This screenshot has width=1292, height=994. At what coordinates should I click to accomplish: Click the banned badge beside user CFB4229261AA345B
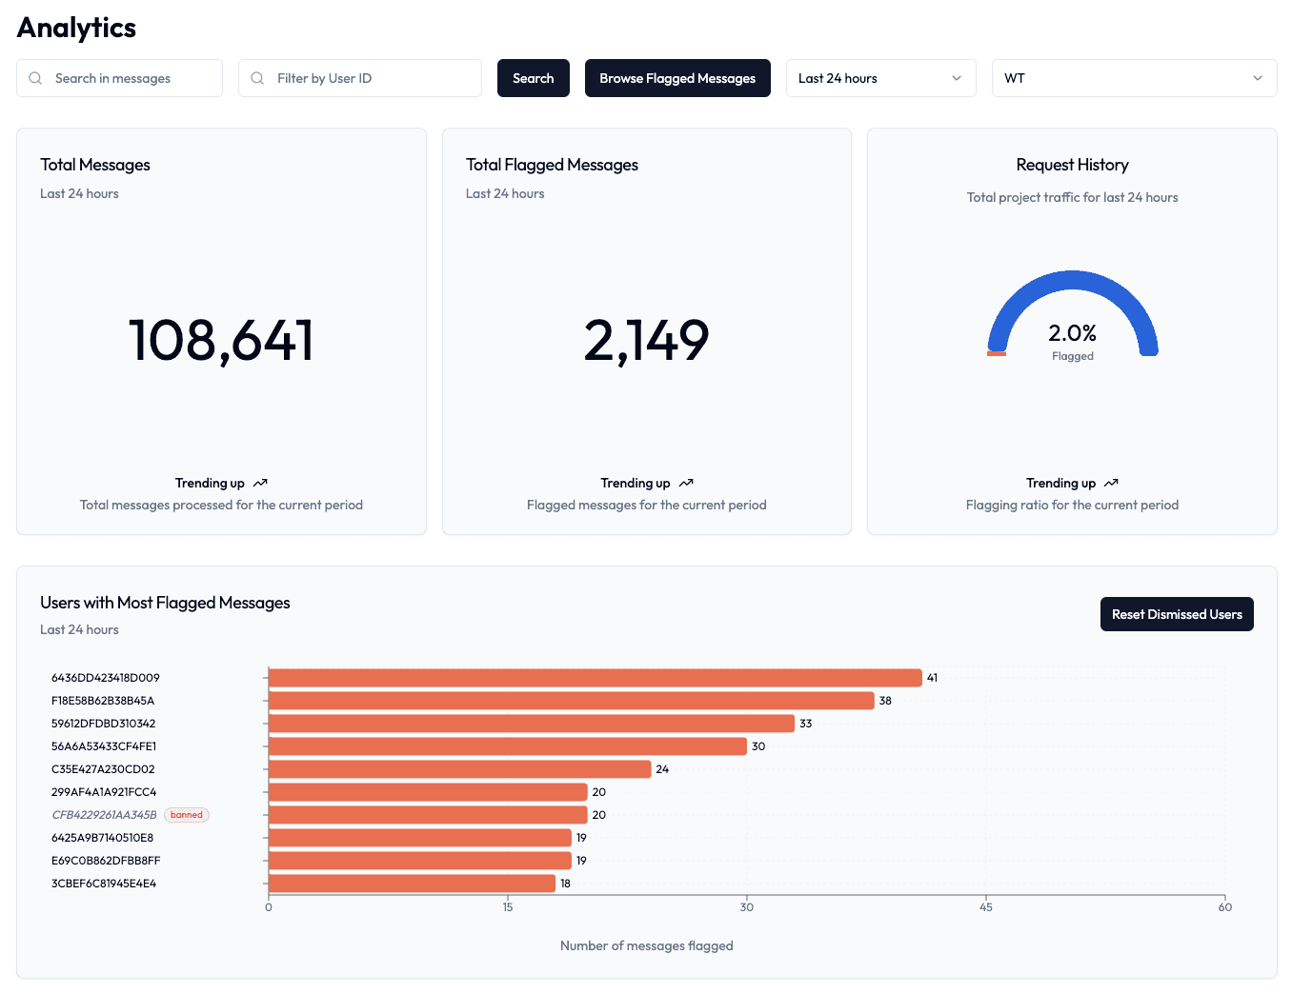click(x=186, y=814)
